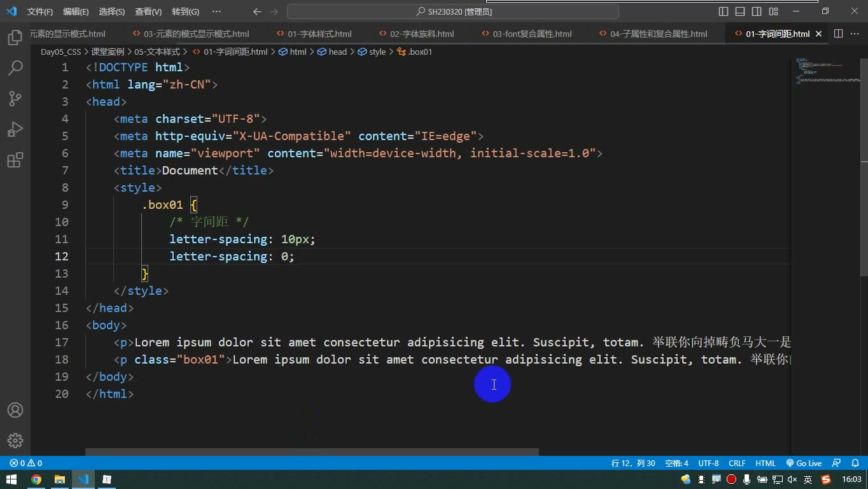Viewport: 868px width, 489px height.
Task: Click the customize layout icon
Action: pos(773,11)
